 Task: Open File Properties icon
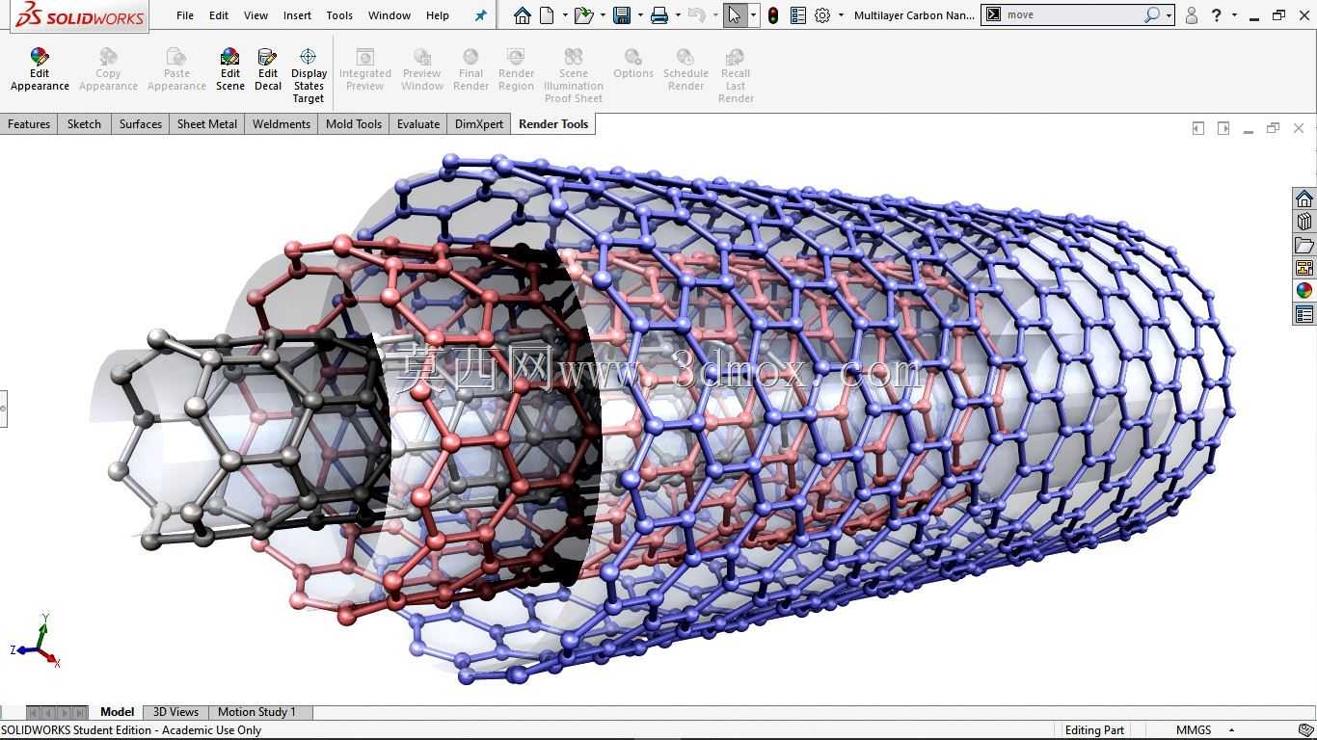[797, 15]
